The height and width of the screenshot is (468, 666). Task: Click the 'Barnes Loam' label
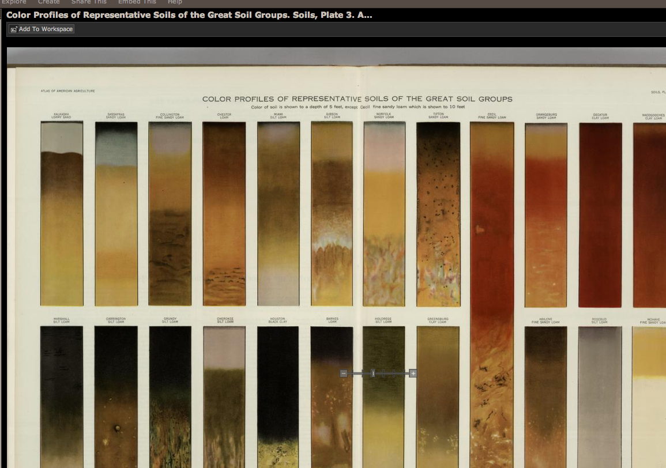[332, 320]
